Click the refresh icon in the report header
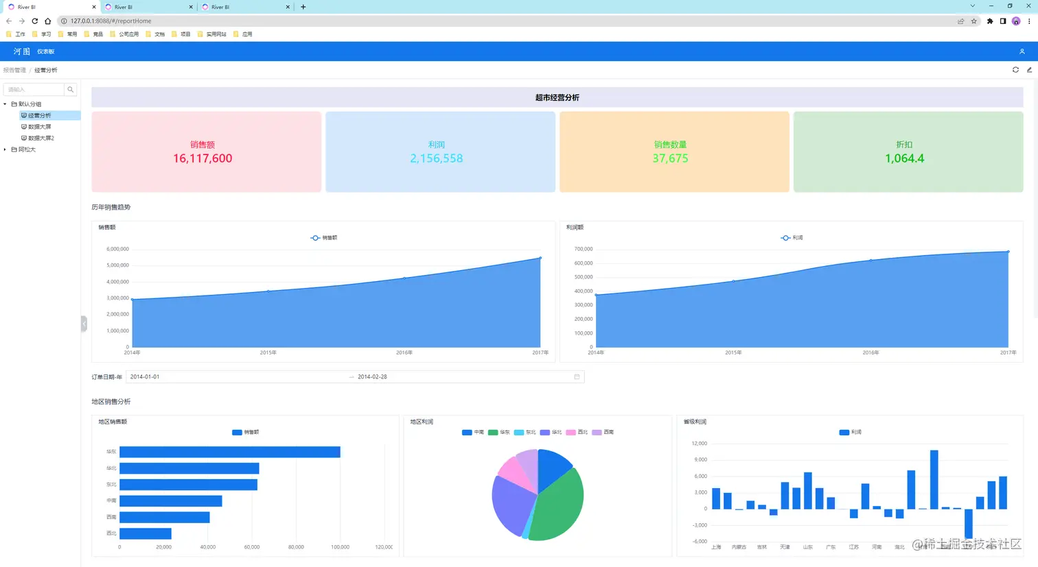The width and height of the screenshot is (1038, 567). pyautogui.click(x=1015, y=70)
